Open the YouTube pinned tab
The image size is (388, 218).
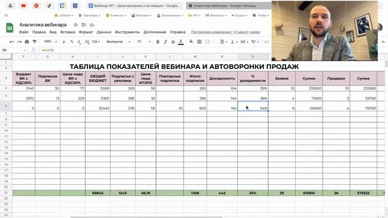pyautogui.click(x=24, y=5)
